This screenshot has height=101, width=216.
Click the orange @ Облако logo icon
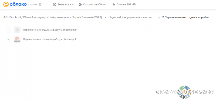(6, 4)
